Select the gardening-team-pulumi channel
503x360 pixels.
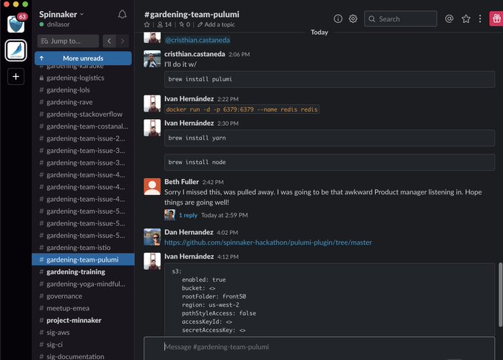coord(83,259)
